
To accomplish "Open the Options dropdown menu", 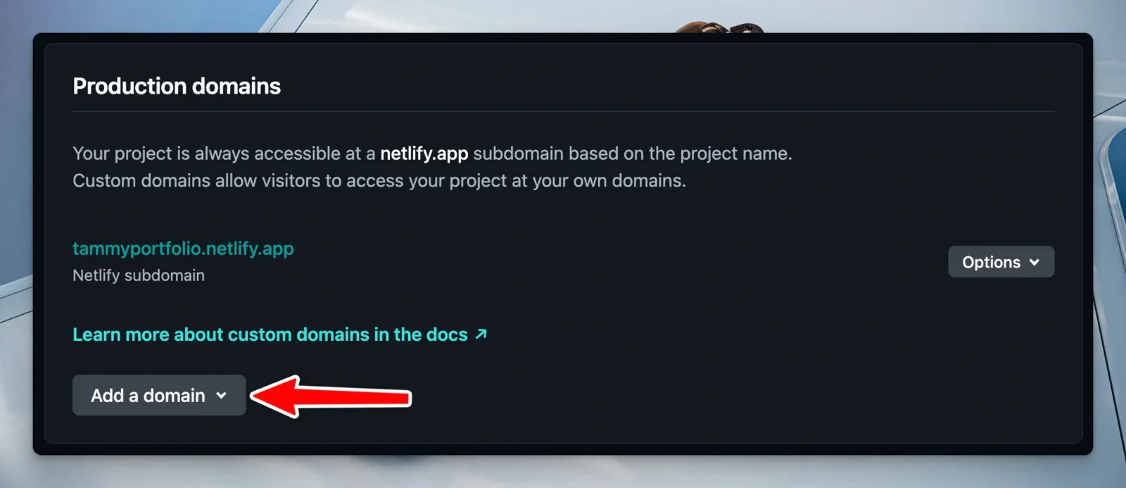I will click(x=1000, y=262).
